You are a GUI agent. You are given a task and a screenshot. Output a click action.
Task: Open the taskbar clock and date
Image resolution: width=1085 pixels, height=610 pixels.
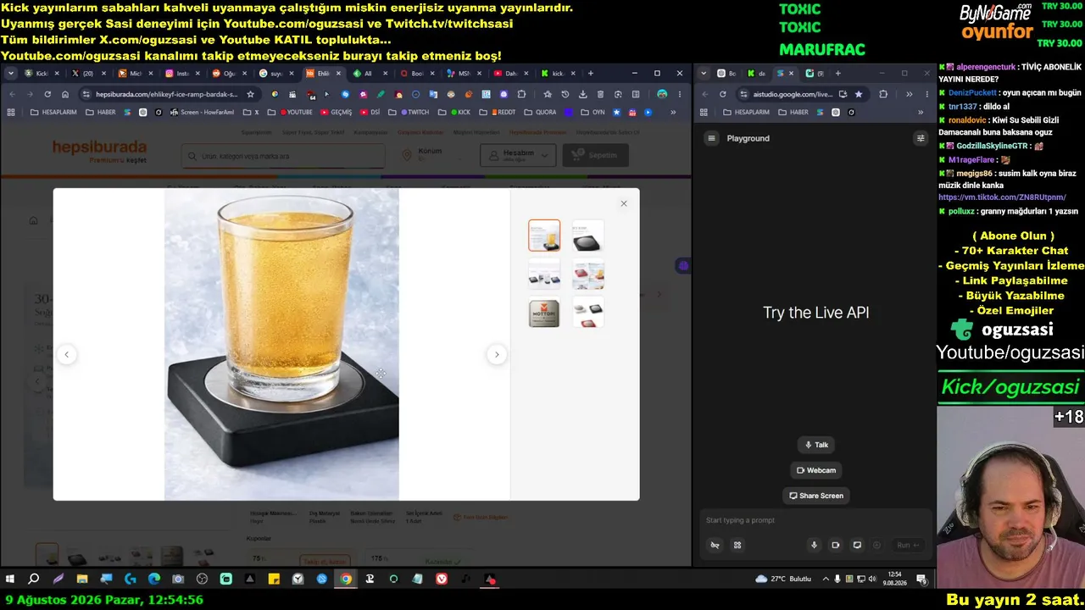895,579
